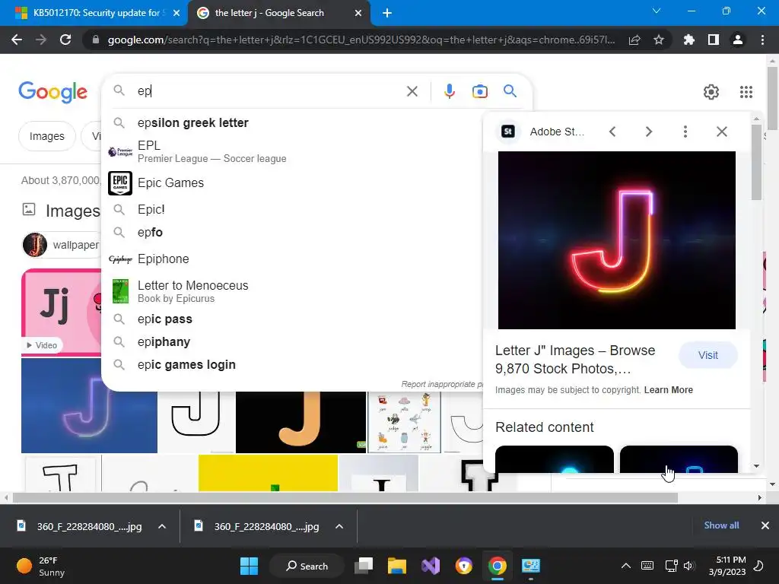Open Learn More copyright link
Viewport: 779px width, 584px height.
click(x=668, y=390)
